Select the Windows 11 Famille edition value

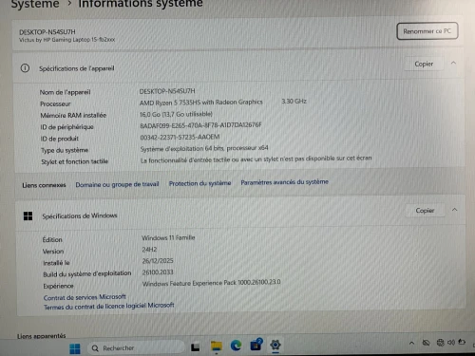168,237
